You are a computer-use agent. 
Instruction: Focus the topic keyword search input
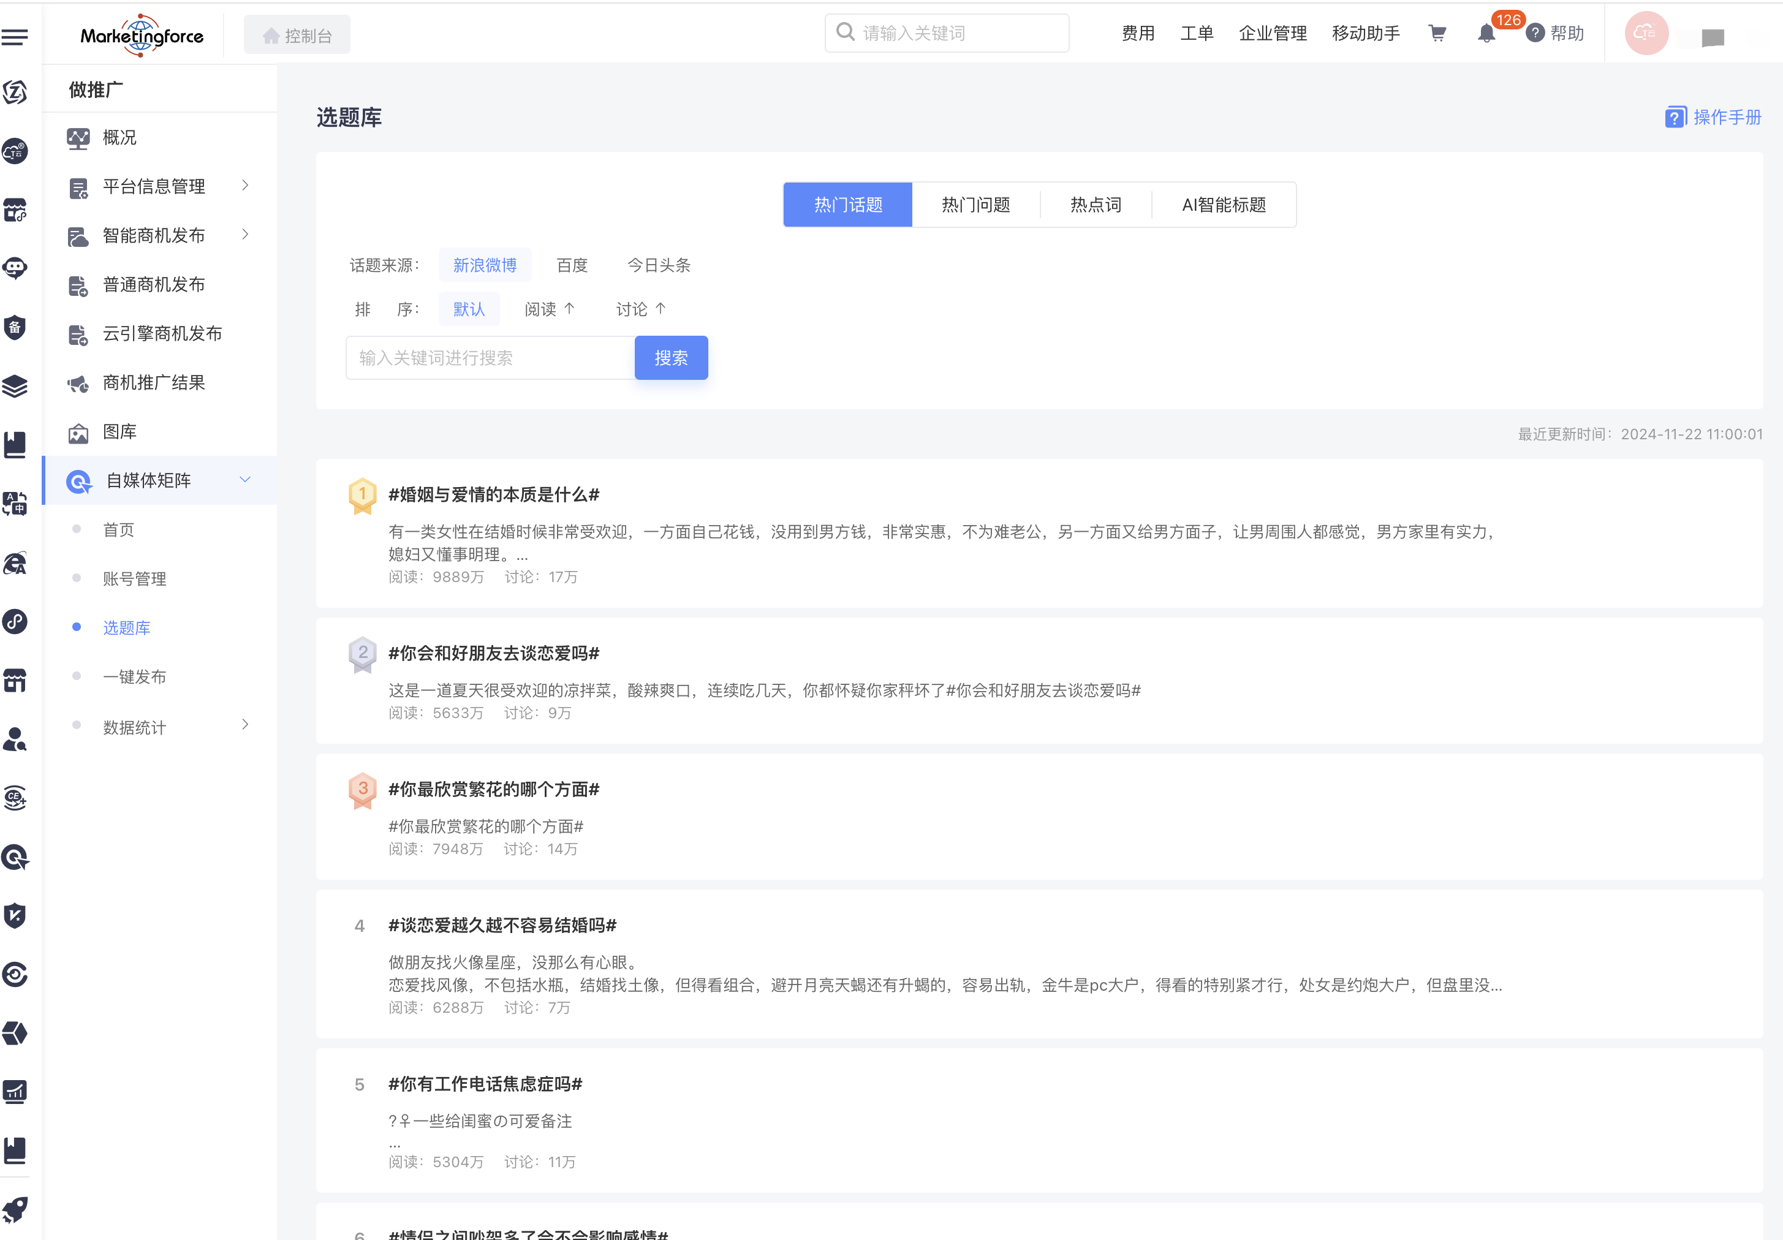coord(489,358)
